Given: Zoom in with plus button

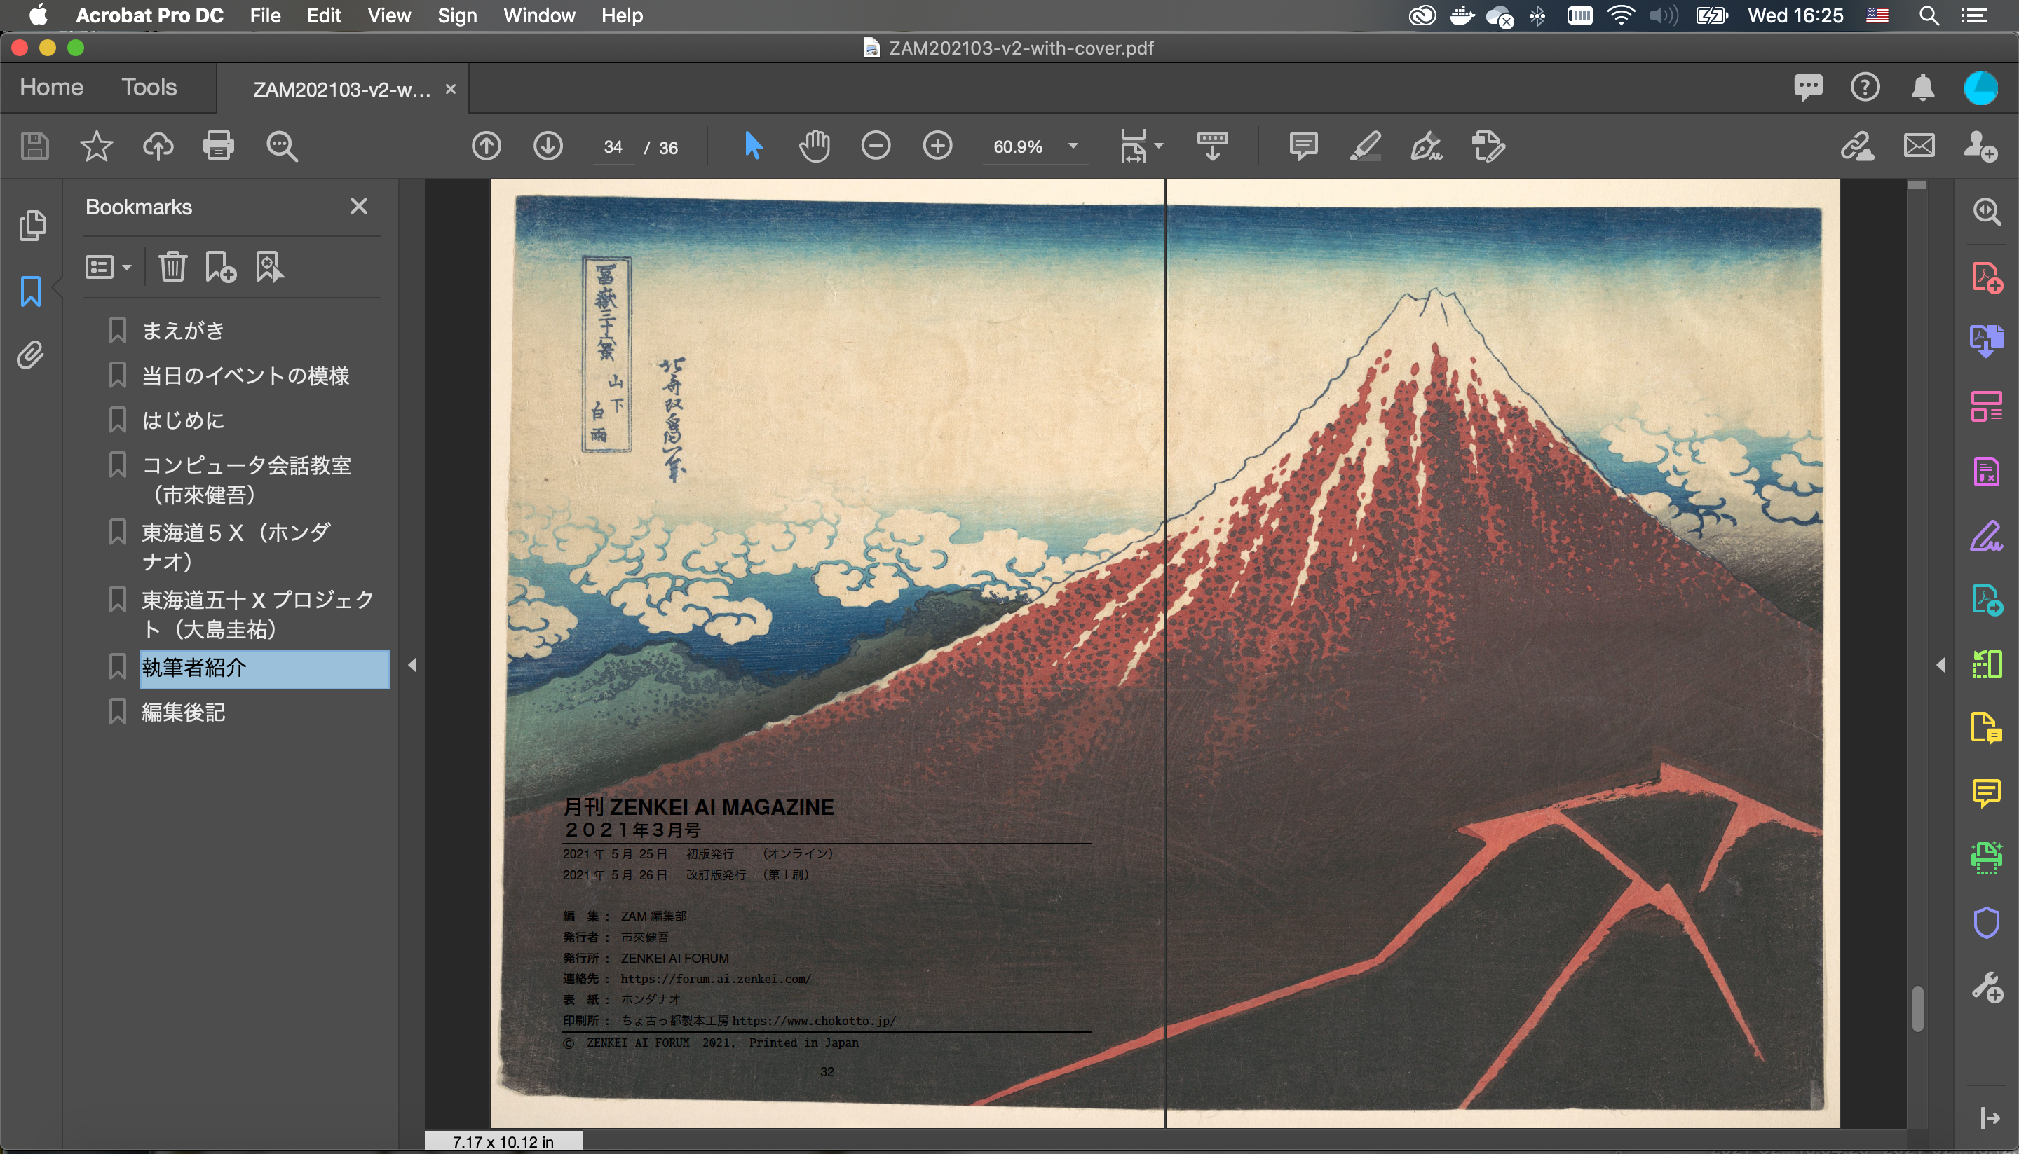Looking at the screenshot, I should (x=938, y=146).
